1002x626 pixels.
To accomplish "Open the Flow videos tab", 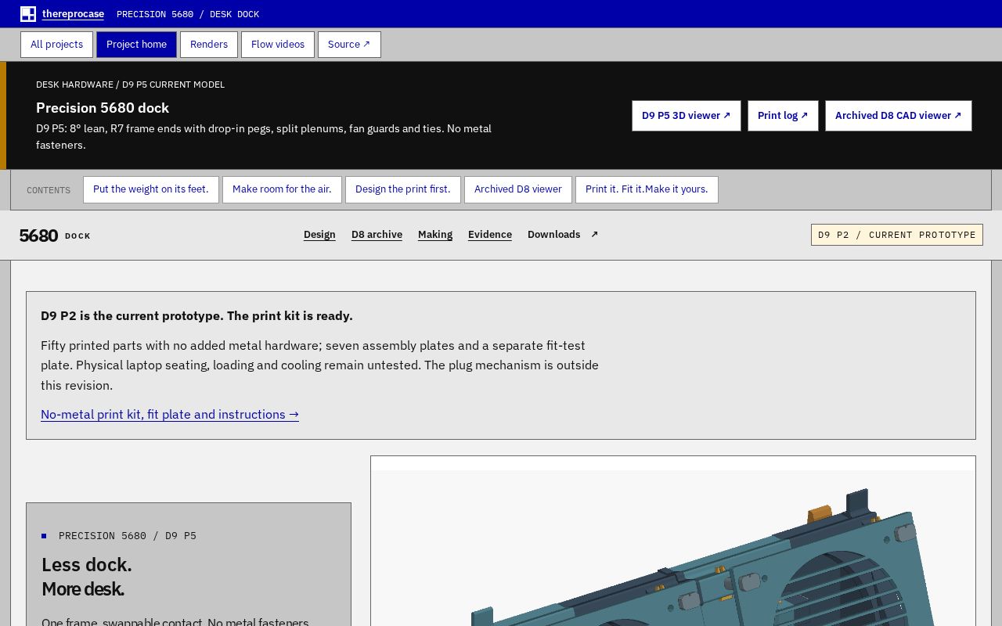I will (x=278, y=45).
